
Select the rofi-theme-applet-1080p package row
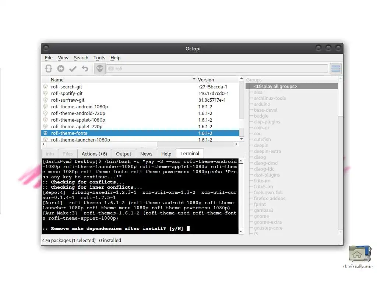pyautogui.click(x=140, y=120)
